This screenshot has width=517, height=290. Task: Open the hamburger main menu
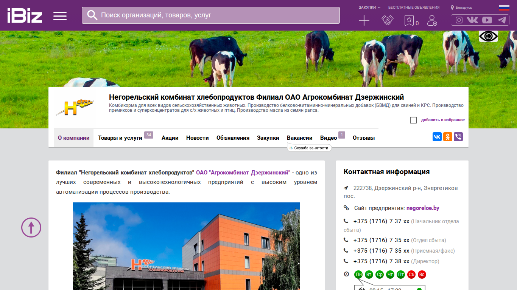click(x=60, y=16)
